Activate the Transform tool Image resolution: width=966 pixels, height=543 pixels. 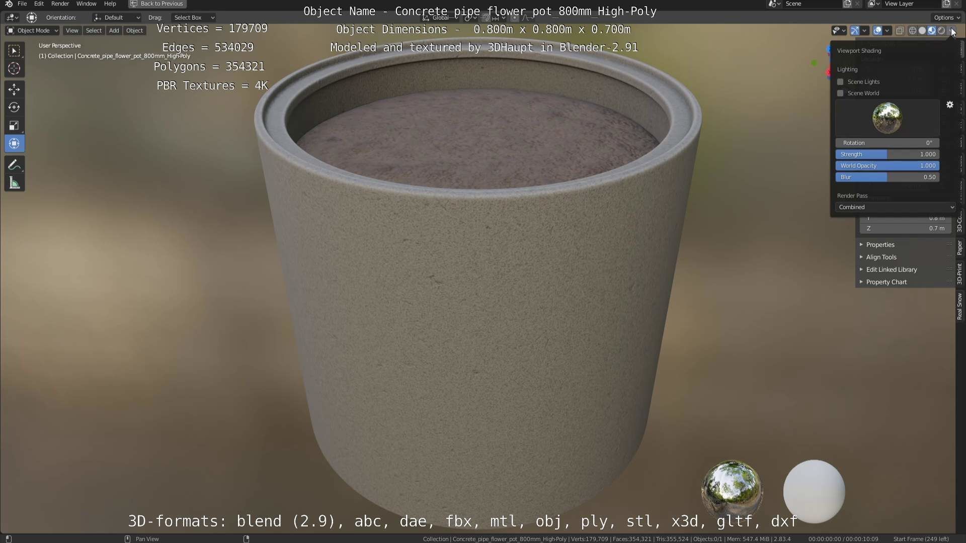click(14, 144)
